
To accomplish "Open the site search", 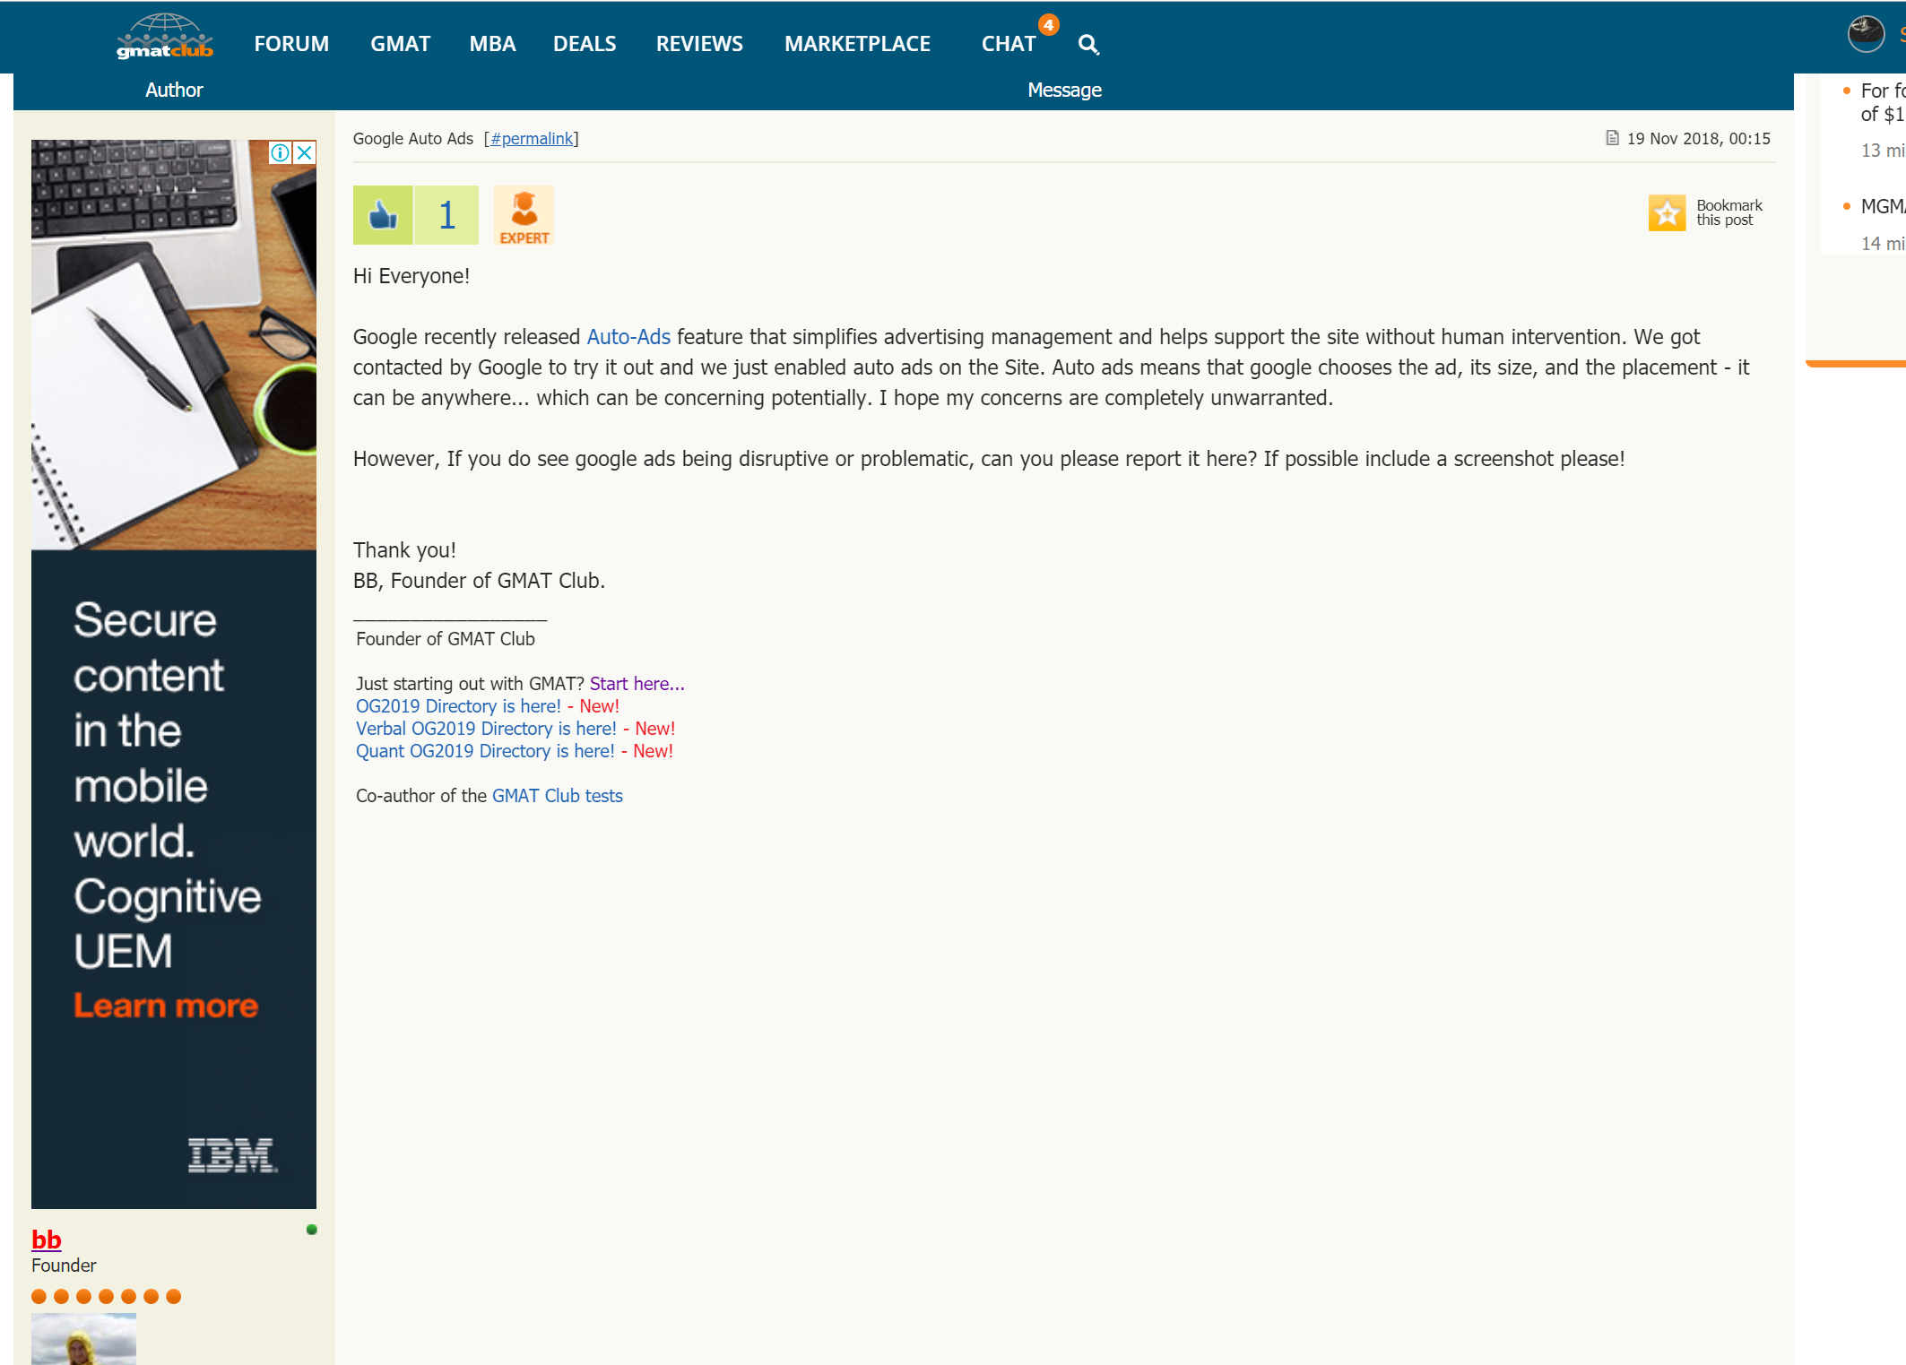I will click(x=1089, y=44).
